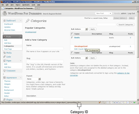
Task: Click the scrollbar down arrow
Action: click(138, 100)
